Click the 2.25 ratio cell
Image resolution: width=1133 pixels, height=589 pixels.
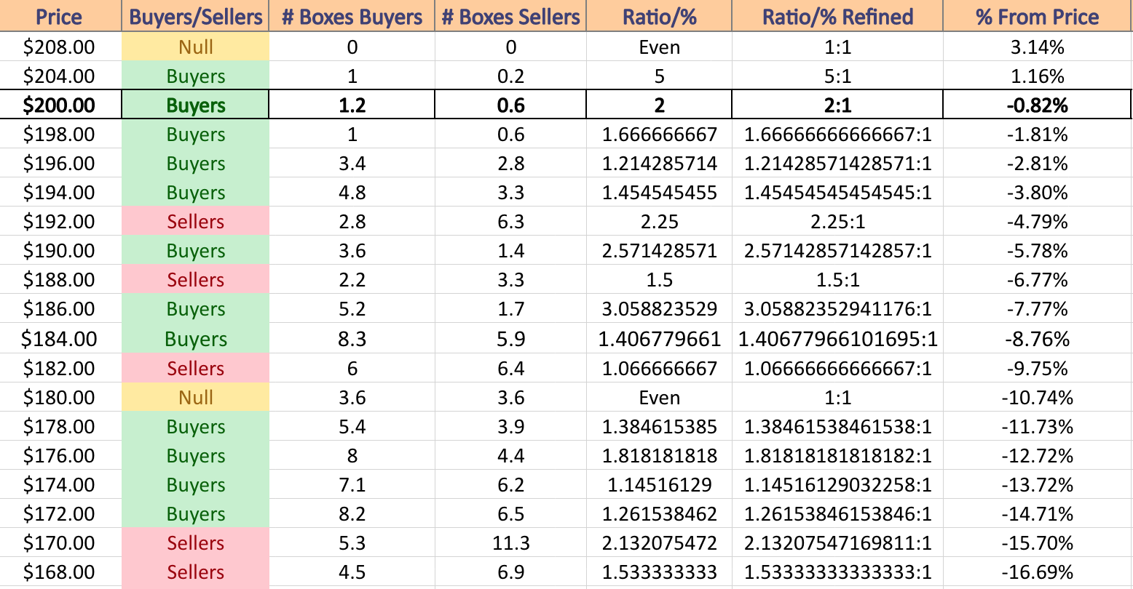click(x=660, y=222)
